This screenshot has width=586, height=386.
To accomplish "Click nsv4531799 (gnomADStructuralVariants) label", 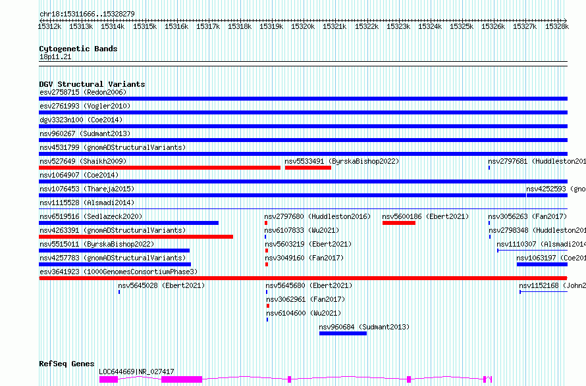I will point(113,147).
